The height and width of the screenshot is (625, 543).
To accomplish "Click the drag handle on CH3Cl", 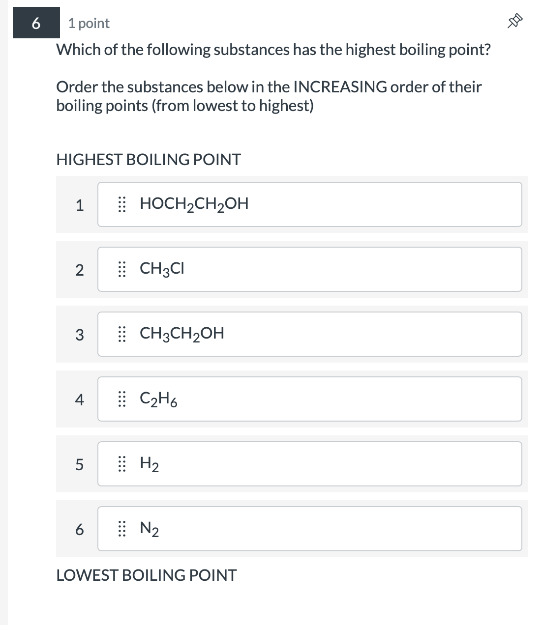I will [x=122, y=269].
